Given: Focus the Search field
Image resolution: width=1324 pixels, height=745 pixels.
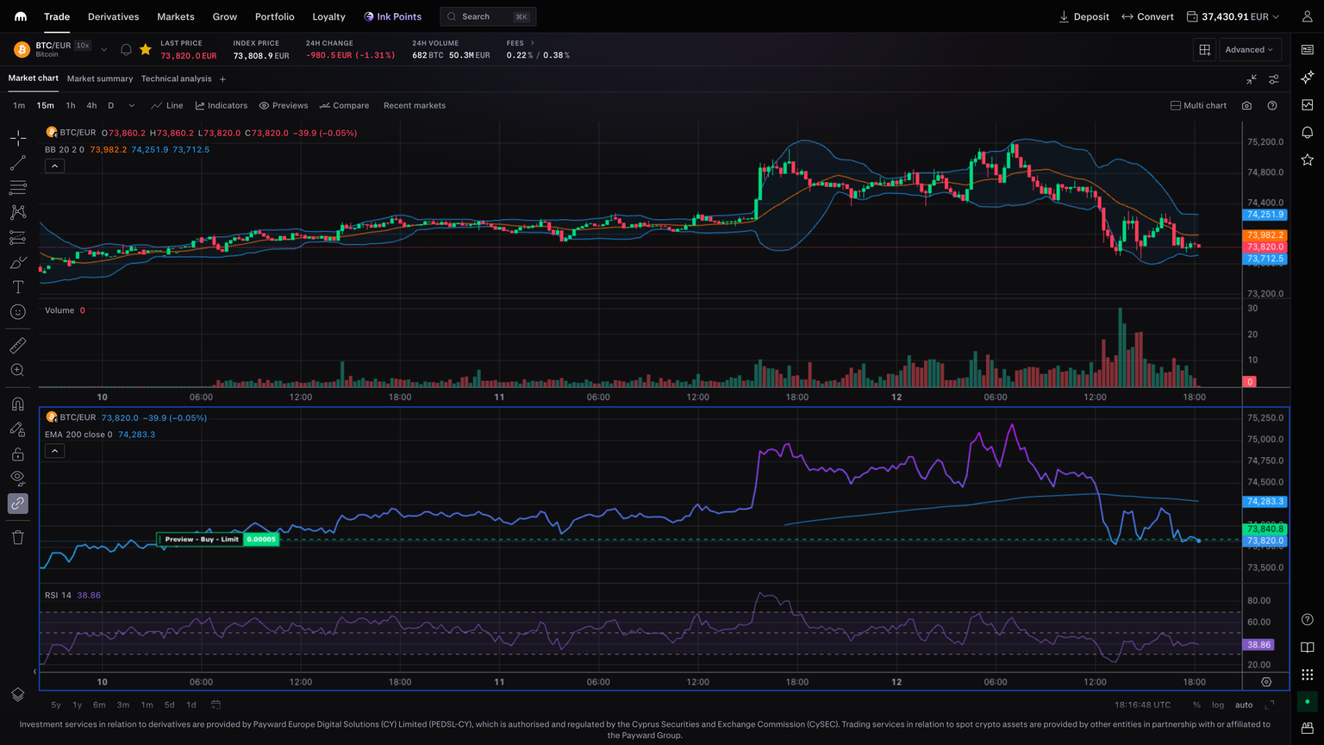Looking at the screenshot, I should point(488,16).
